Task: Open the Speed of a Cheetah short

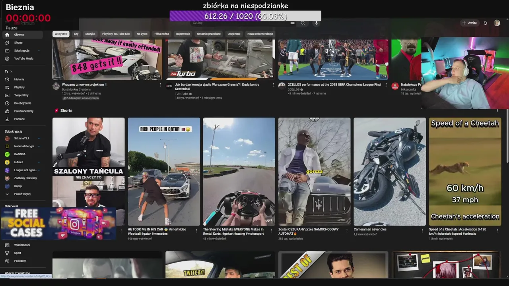Action: [465, 172]
